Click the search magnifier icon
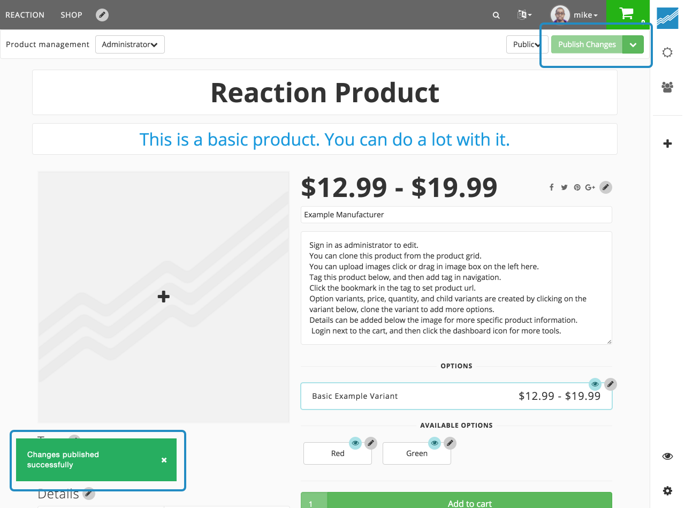The image size is (685, 508). point(496,15)
